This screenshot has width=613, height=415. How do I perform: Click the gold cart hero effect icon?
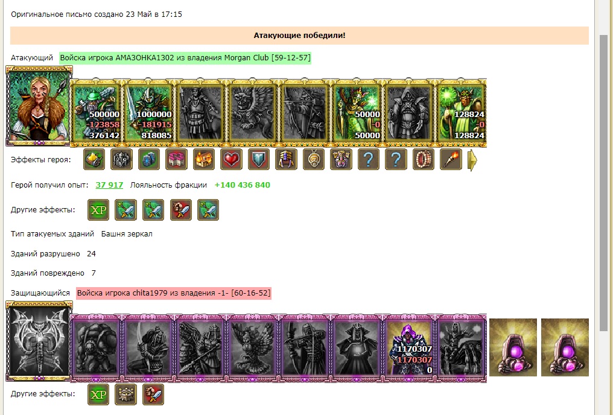pos(94,159)
